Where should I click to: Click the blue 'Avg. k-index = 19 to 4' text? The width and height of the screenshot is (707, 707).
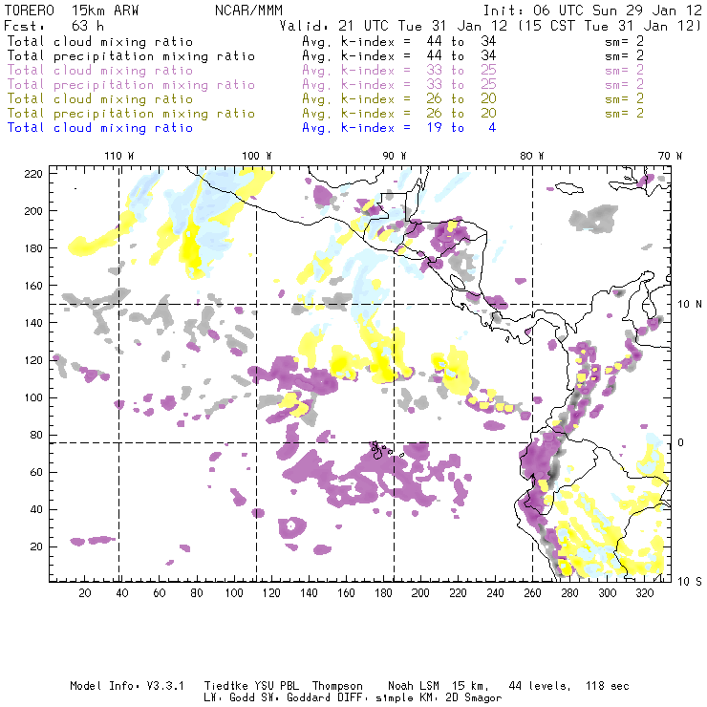tap(399, 128)
